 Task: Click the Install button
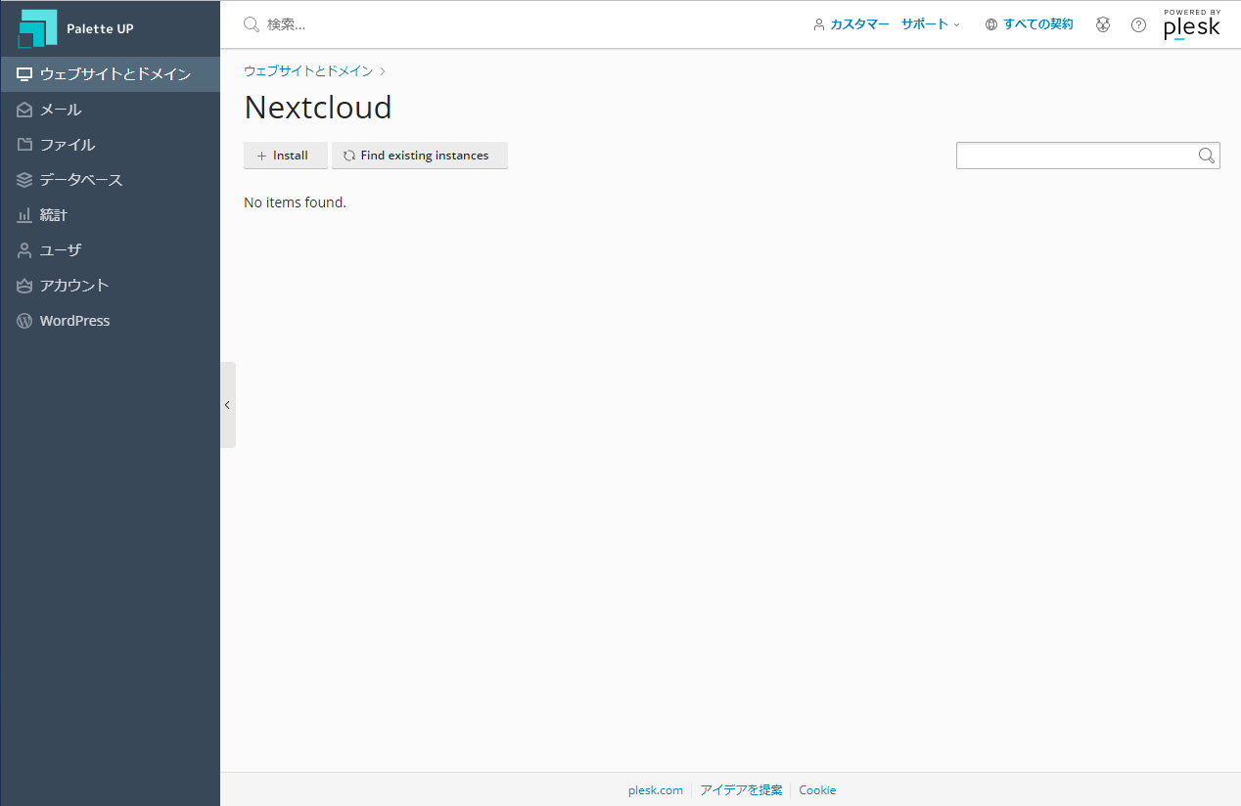pyautogui.click(x=285, y=156)
